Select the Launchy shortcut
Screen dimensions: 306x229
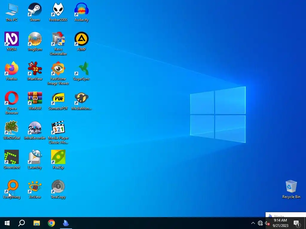[x=35, y=160]
